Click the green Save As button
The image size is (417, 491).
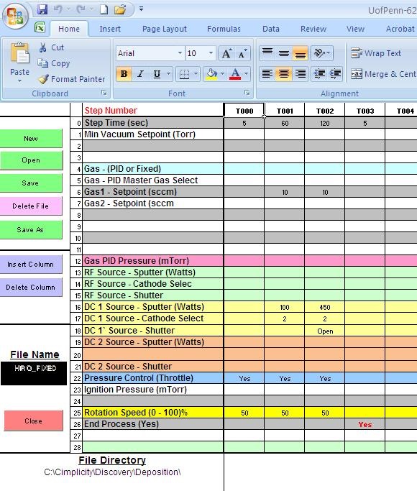click(31, 229)
